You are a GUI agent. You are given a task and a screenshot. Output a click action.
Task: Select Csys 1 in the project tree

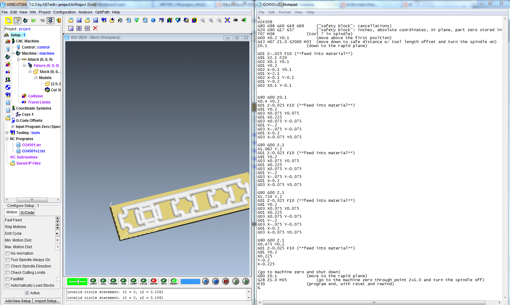click(27, 114)
